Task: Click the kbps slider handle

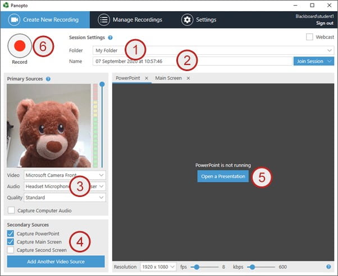Action: 252,267
